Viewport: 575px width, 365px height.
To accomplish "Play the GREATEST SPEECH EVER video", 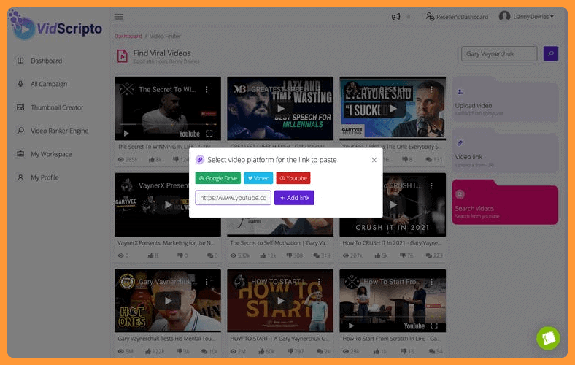I will [x=280, y=109].
